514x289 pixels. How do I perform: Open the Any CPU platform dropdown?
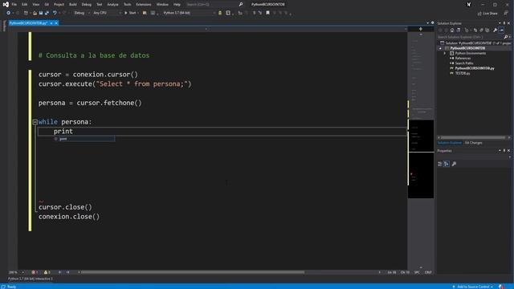tap(107, 13)
